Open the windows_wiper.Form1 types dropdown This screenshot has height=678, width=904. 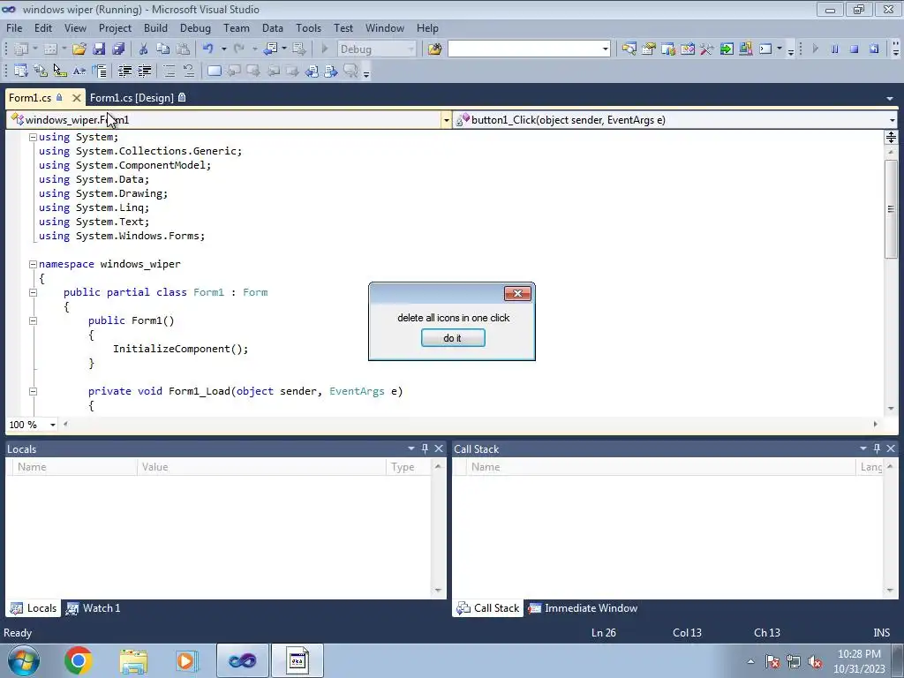tap(446, 120)
